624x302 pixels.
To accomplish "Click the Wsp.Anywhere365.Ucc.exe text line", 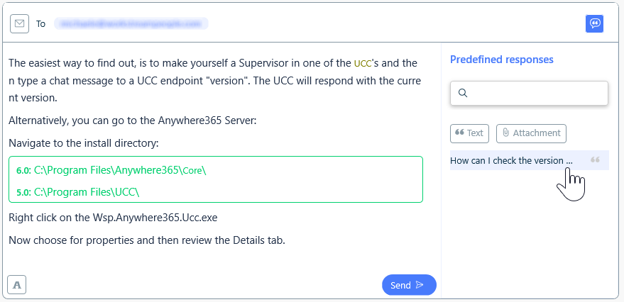I will pyautogui.click(x=113, y=218).
